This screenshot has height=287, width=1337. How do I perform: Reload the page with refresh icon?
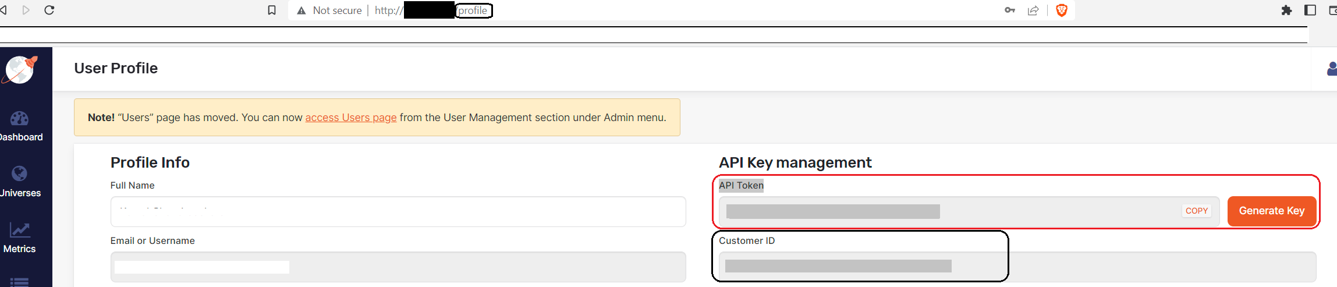tap(49, 10)
